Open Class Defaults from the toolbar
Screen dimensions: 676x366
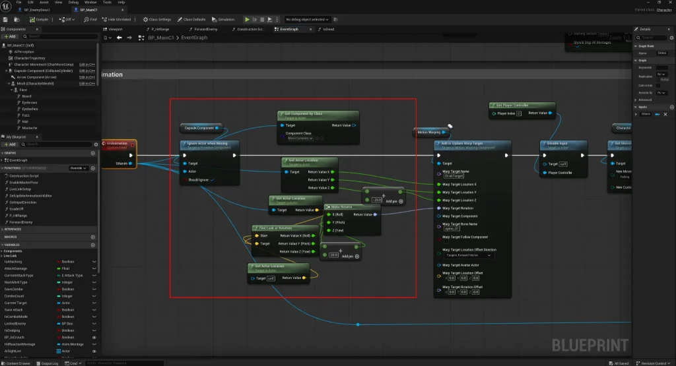[x=191, y=19]
